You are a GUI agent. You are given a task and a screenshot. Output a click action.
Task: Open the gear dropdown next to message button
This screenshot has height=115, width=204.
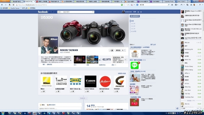(x=124, y=50)
